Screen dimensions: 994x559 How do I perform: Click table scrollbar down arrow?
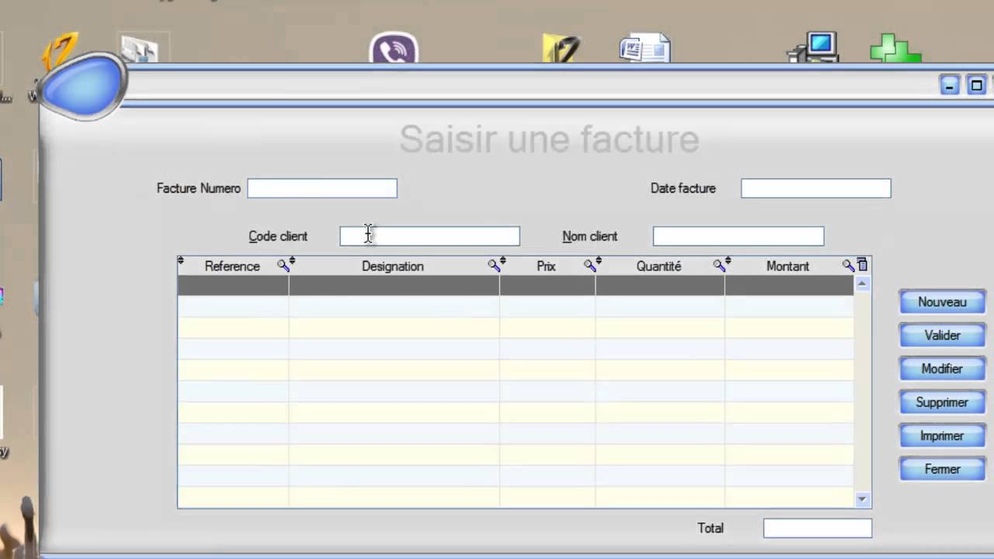(862, 499)
